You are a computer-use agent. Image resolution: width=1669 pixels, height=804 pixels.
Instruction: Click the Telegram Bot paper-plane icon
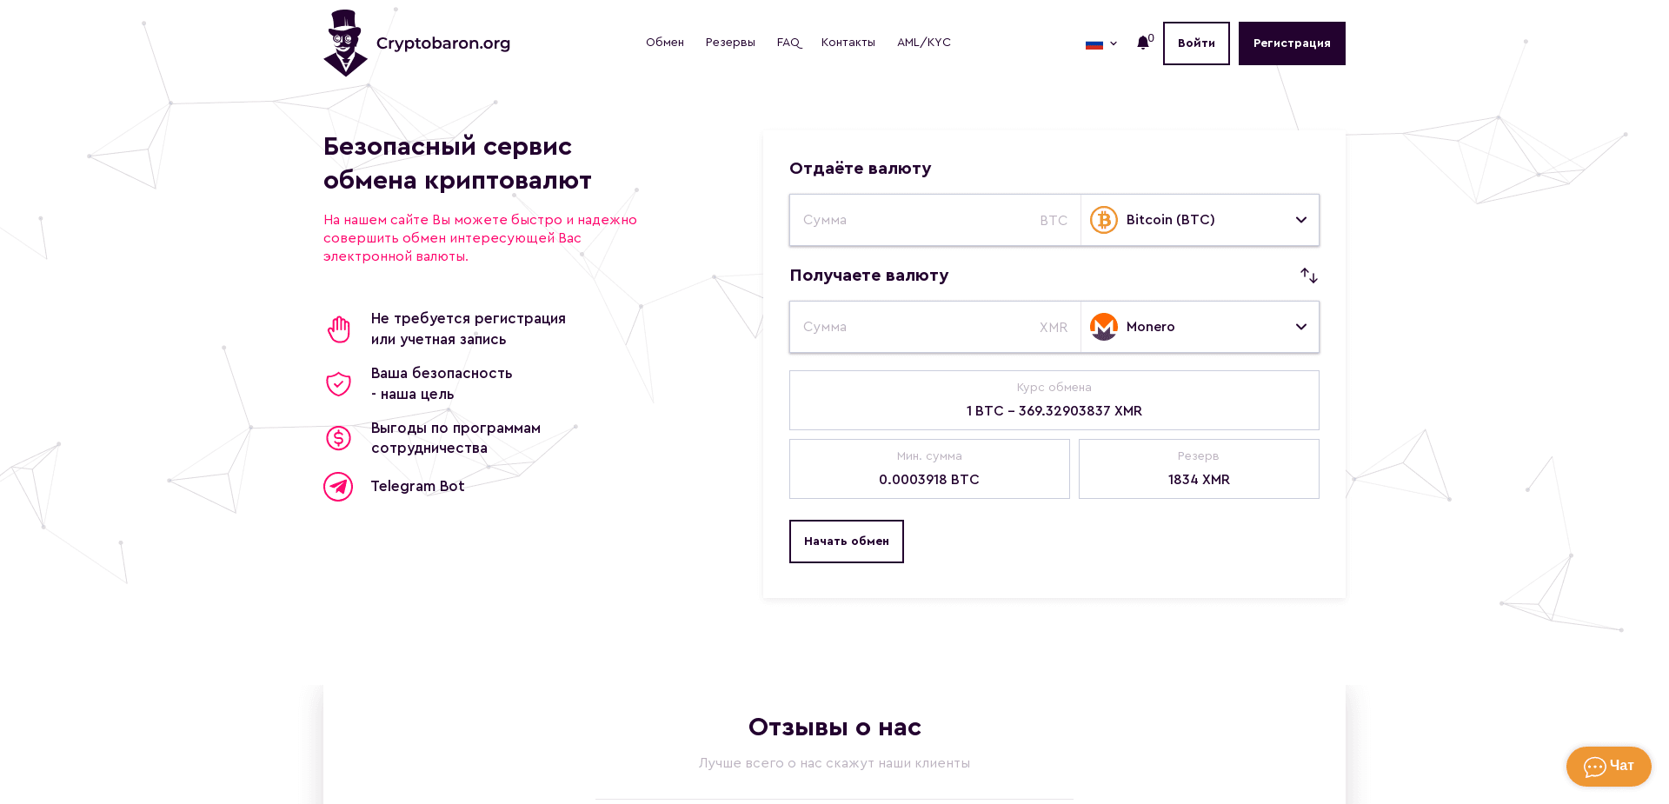338,487
